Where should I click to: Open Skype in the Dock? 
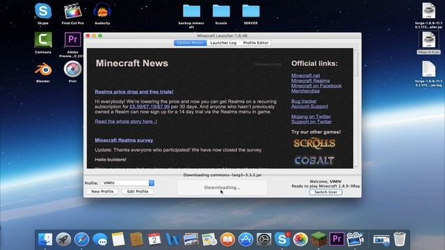(282, 240)
